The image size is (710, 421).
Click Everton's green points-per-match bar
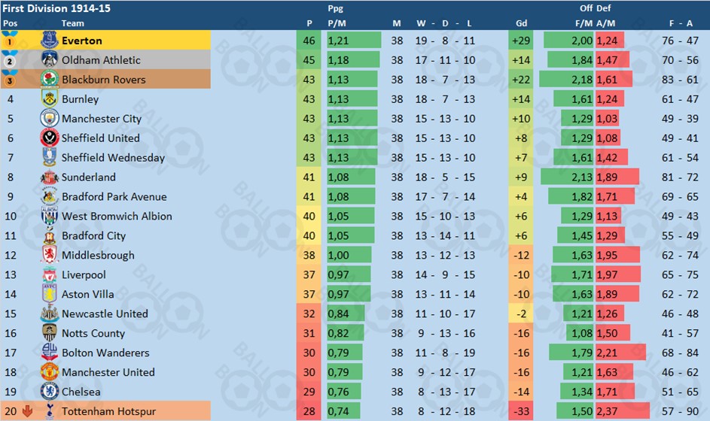point(354,41)
